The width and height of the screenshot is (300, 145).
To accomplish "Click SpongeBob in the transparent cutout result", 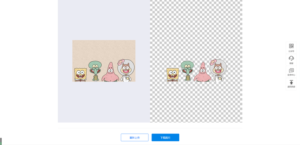I will (x=173, y=75).
